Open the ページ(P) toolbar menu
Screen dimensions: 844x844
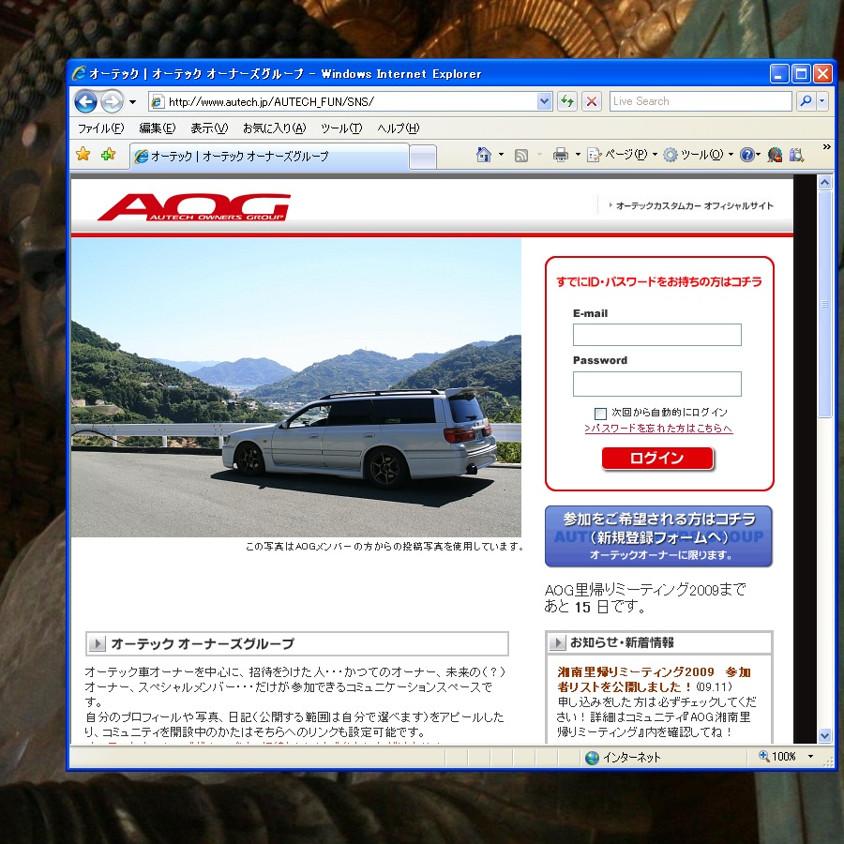622,155
